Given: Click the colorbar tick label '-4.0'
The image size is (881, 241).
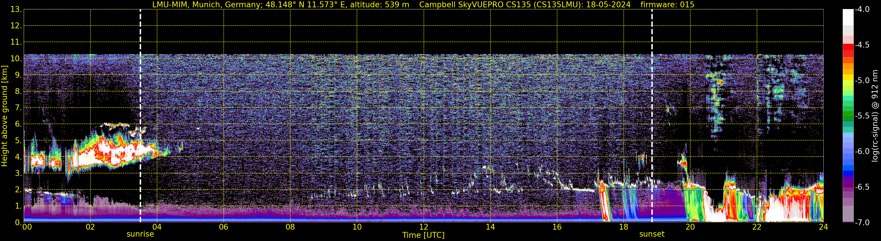Looking at the screenshot, I should point(862,10).
